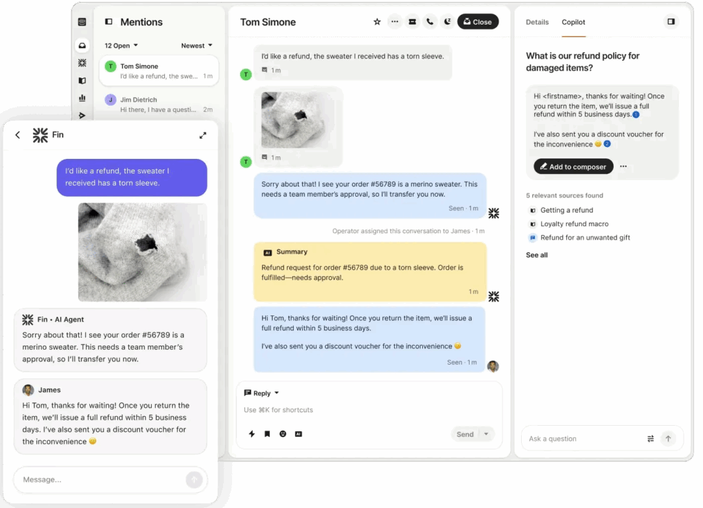
Task: Open the Fin AI Agent sidebar icon
Action: coord(82,63)
